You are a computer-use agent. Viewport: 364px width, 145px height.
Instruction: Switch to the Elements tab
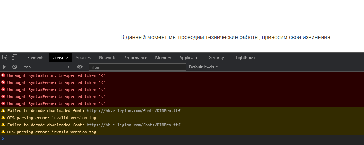coord(36,58)
